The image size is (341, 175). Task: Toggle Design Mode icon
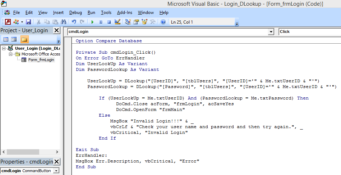[x=117, y=22]
